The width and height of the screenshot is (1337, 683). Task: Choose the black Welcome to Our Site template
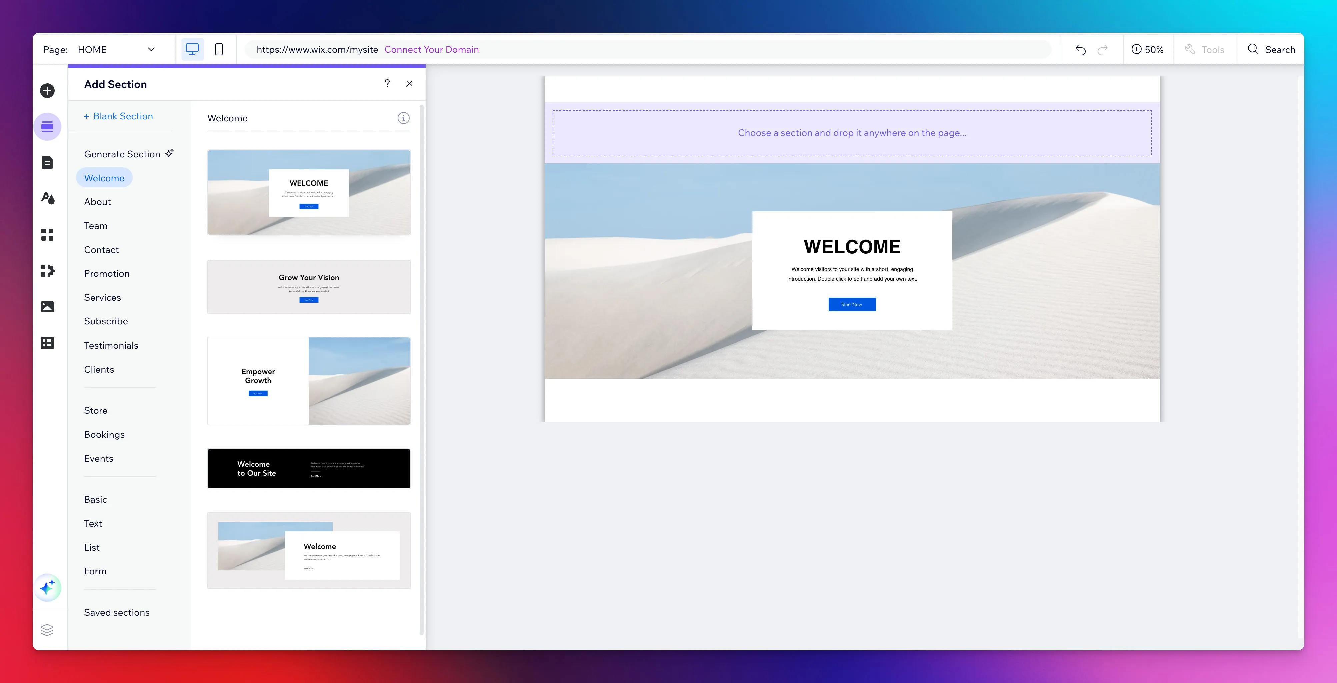pos(309,468)
